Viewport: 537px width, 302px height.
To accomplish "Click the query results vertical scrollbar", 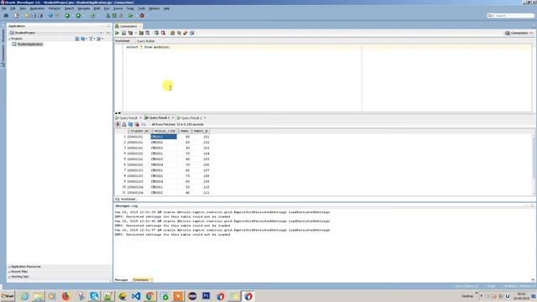I will (x=534, y=164).
